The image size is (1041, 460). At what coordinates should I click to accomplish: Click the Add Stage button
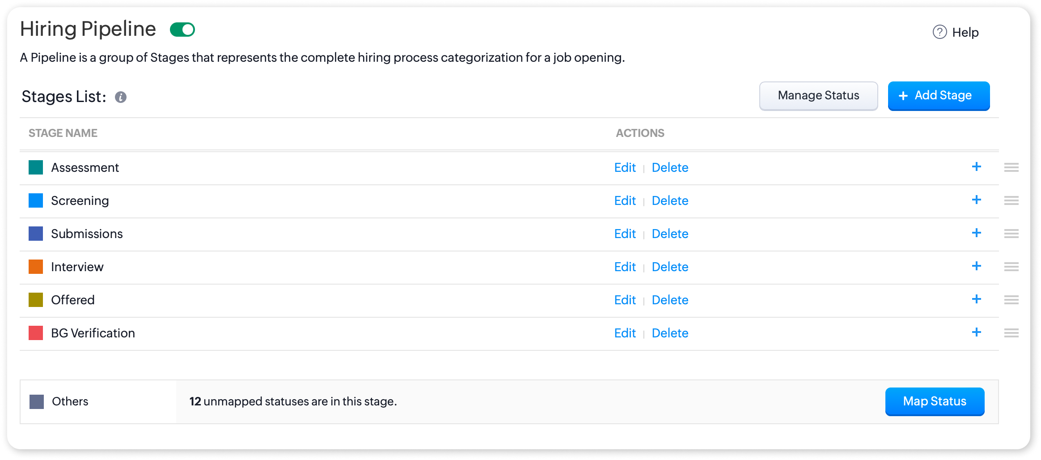tap(939, 96)
